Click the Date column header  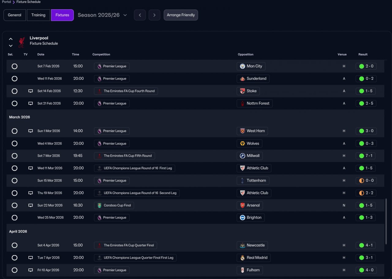(41, 54)
